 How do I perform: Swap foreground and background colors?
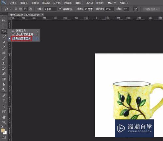click(5, 126)
